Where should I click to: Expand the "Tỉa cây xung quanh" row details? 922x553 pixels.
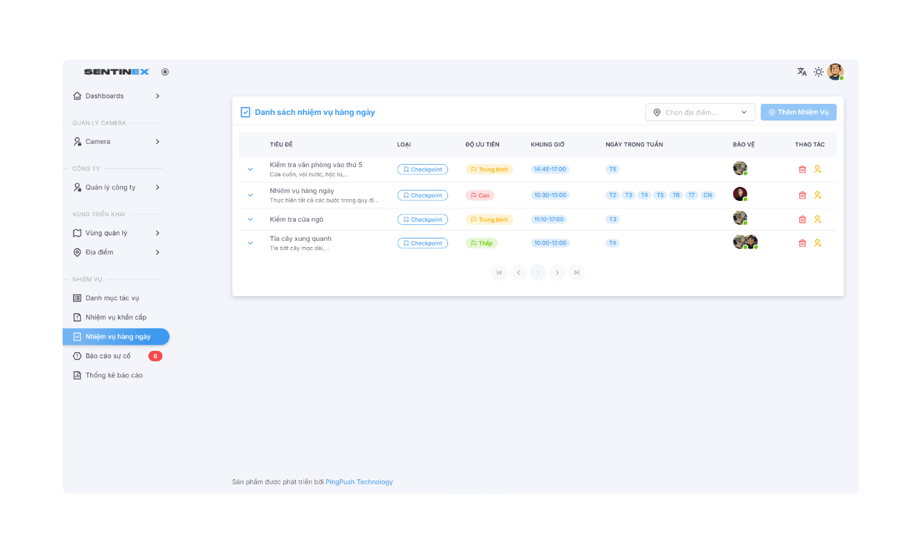(x=250, y=243)
